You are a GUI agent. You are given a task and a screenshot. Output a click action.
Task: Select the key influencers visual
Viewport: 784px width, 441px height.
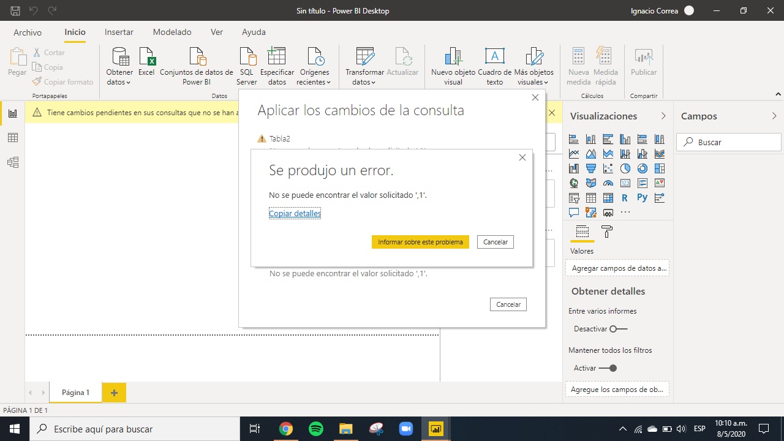pyautogui.click(x=660, y=198)
